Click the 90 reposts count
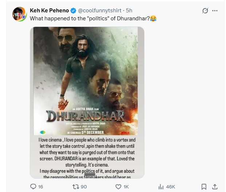Viewport: 226px width, 192px height. coord(84,187)
